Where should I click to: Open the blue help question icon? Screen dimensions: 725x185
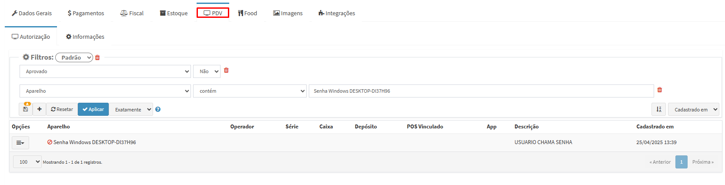158,110
